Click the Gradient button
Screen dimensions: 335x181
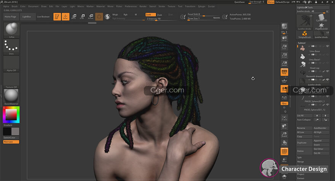click(x=8, y=125)
